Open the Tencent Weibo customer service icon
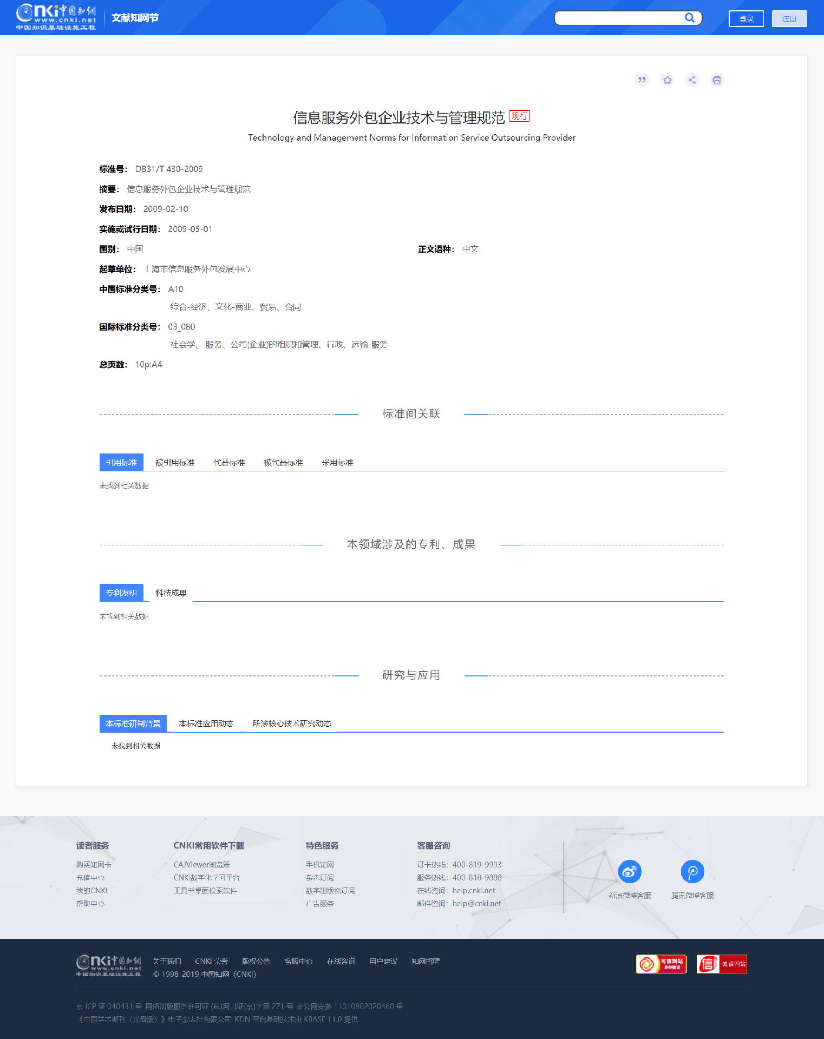 coord(692,872)
